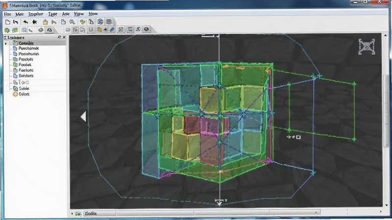This screenshot has width=392, height=220.
Task: Click the grey pill-shaped icon
Action: click(x=68, y=30)
